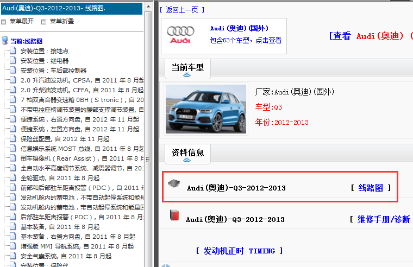Click page icon beside 7 档双离合器变速箱 0BH
The image size is (413, 267).
[13, 99]
